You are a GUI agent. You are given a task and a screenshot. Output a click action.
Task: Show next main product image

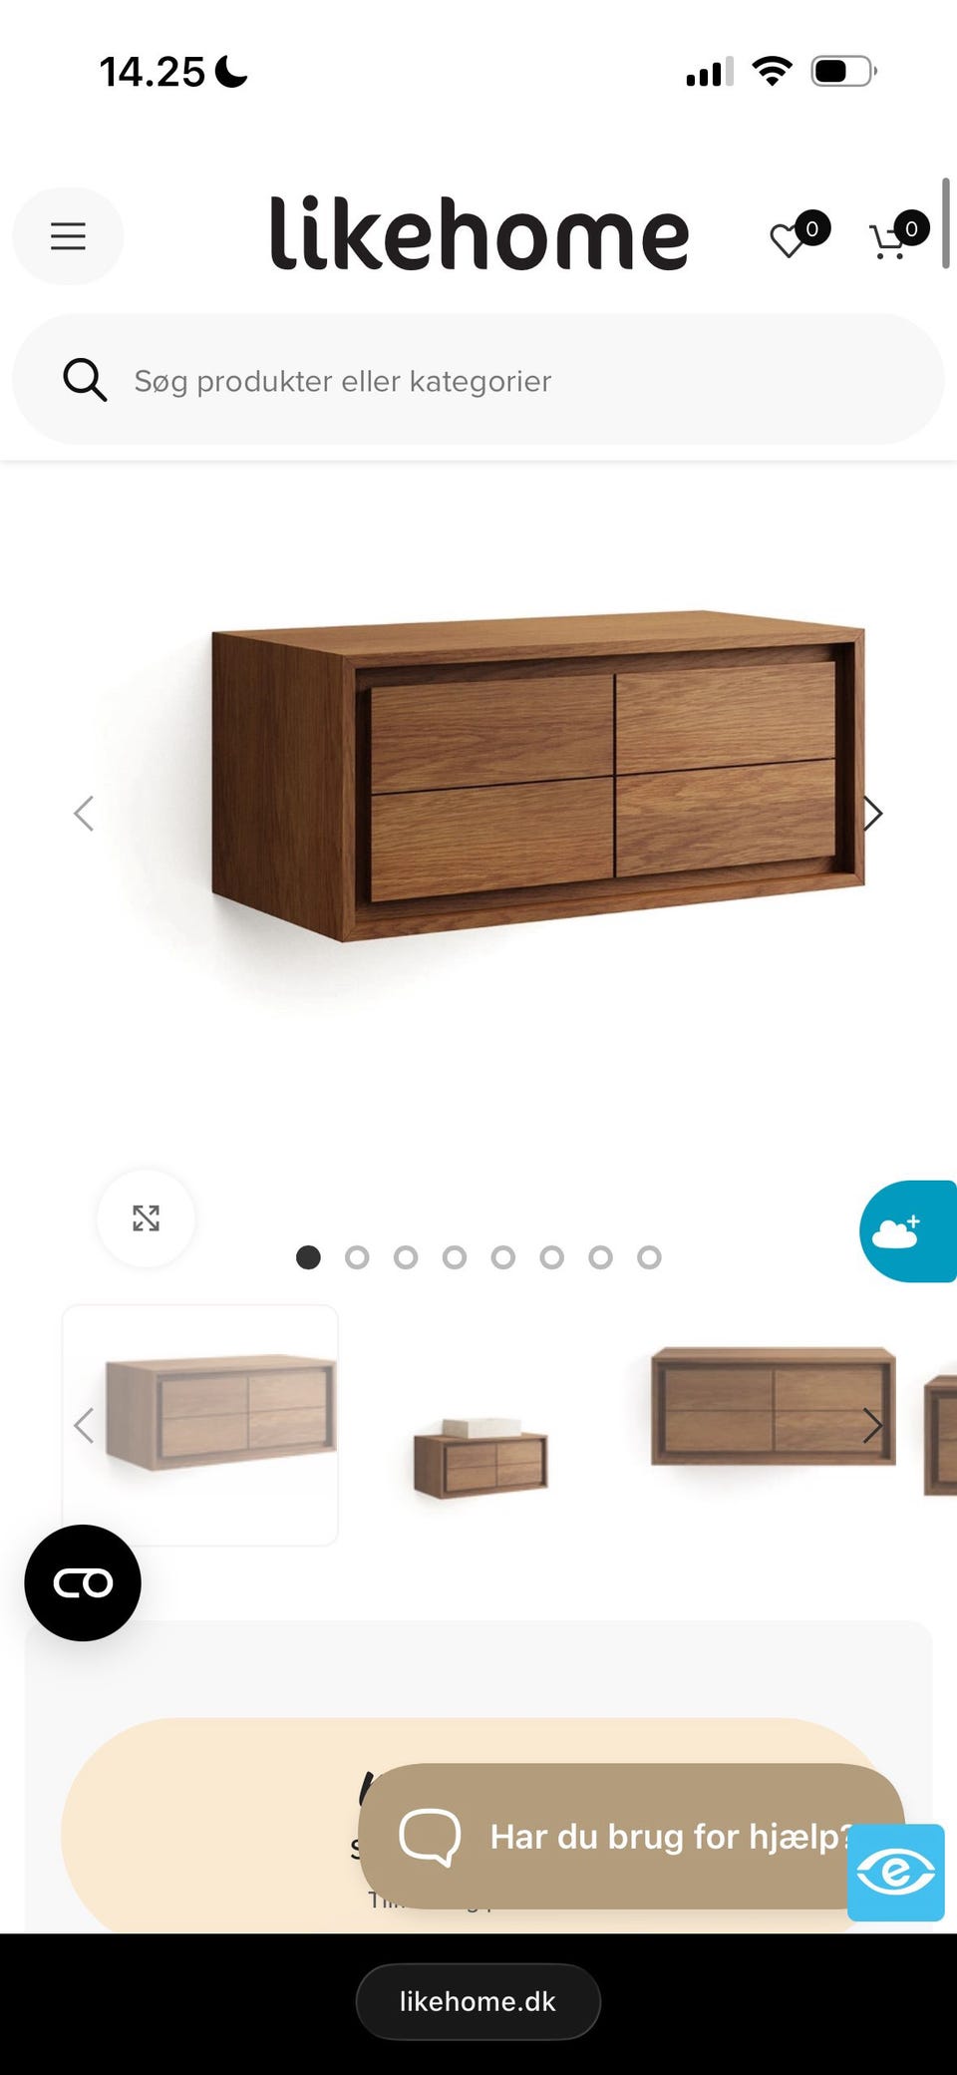[872, 814]
